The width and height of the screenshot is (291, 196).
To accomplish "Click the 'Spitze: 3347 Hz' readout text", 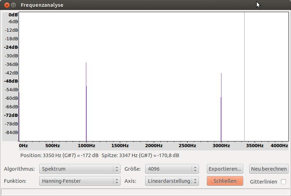I will pyautogui.click(x=140, y=155).
